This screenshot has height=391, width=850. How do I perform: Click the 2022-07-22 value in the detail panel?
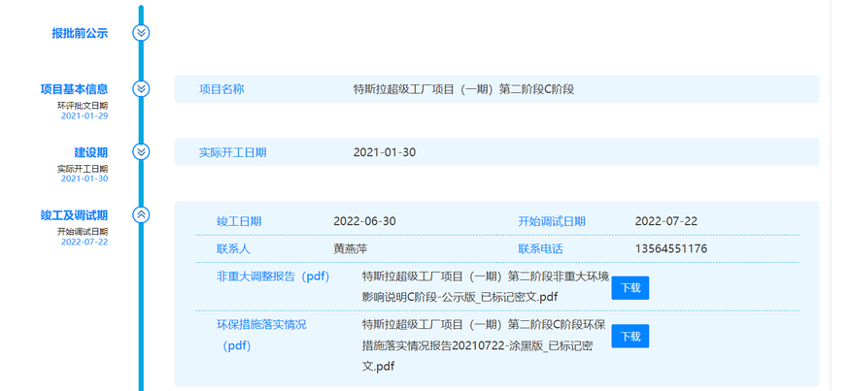[x=666, y=221]
